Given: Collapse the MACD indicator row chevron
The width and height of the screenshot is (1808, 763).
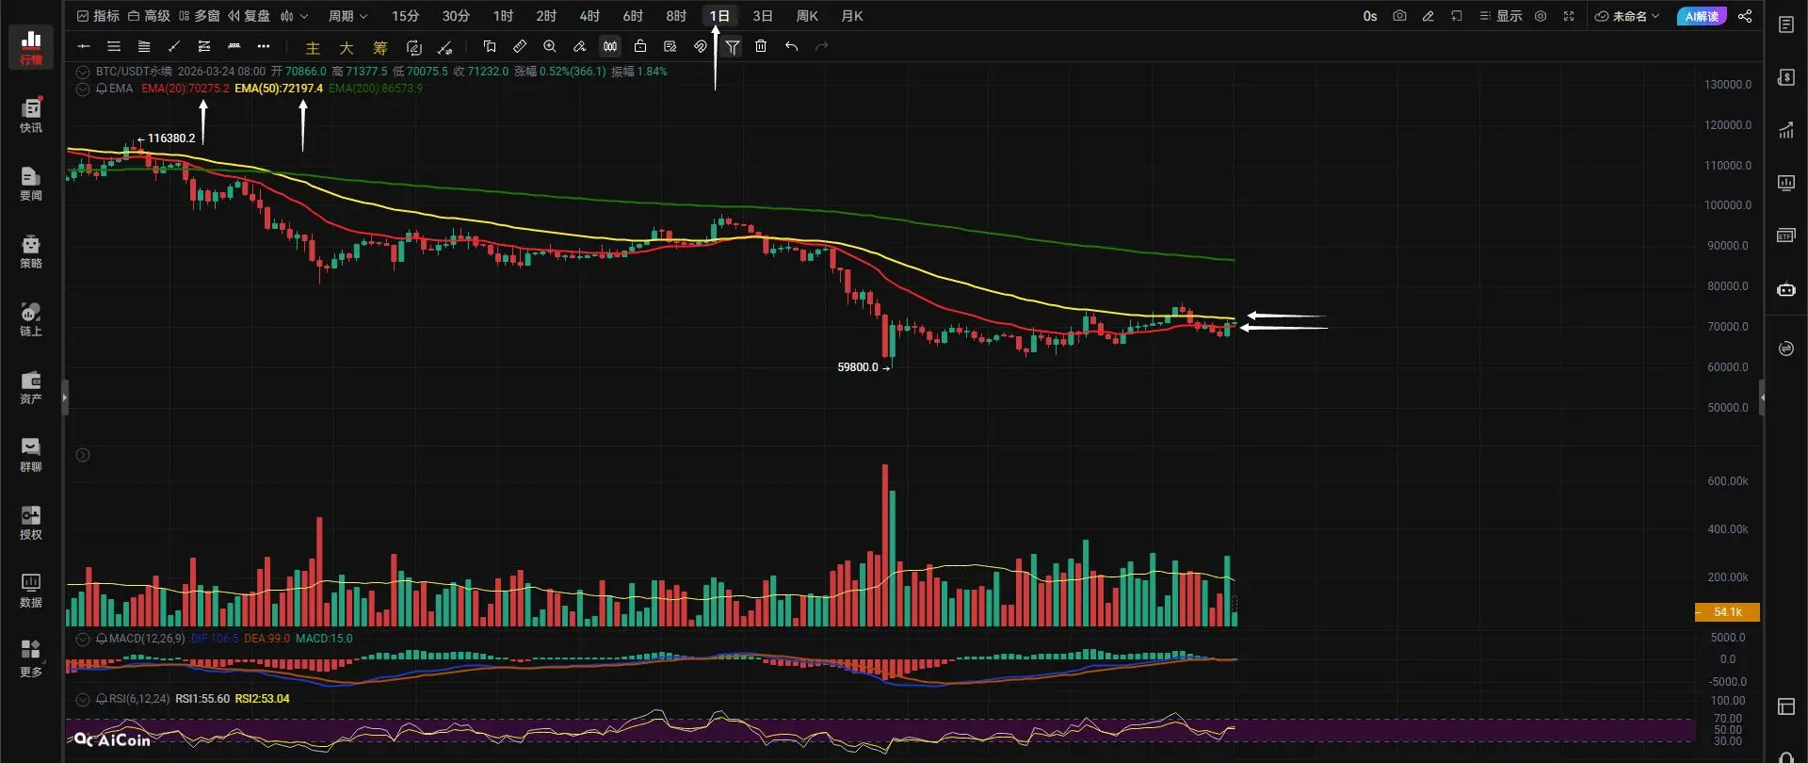Looking at the screenshot, I should (83, 639).
